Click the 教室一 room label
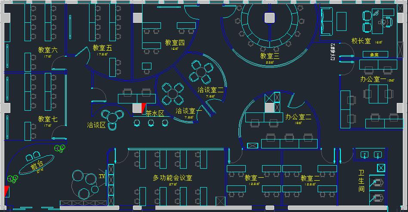Image resolution: width=408 pixels, height=212 pixels. click(x=254, y=178)
